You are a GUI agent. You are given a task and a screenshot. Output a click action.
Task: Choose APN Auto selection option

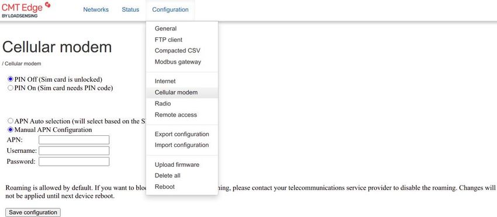coord(11,121)
